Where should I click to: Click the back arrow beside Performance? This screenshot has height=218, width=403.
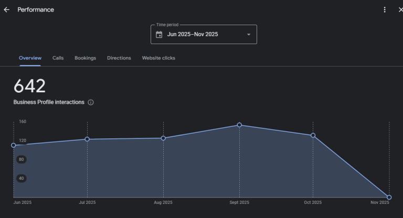(7, 10)
